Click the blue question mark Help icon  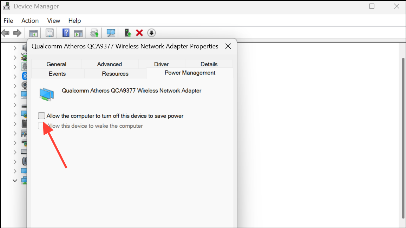[66, 33]
